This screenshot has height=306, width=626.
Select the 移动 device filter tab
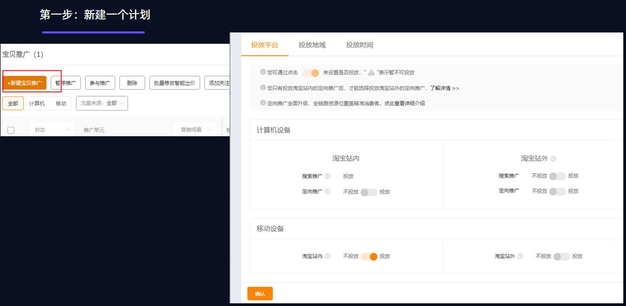(61, 103)
